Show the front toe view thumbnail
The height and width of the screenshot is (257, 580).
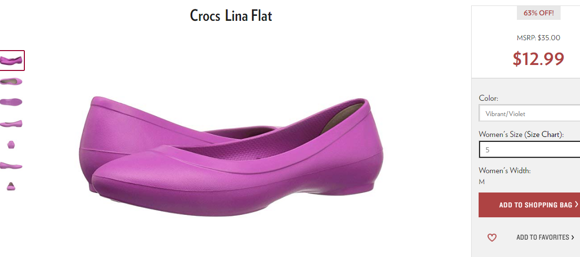(x=11, y=144)
